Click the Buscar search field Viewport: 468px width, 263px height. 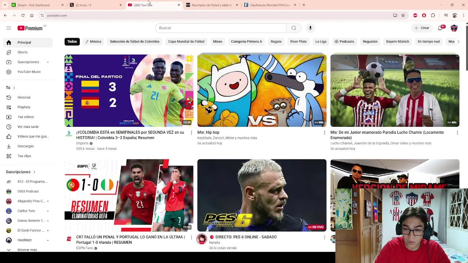220,28
